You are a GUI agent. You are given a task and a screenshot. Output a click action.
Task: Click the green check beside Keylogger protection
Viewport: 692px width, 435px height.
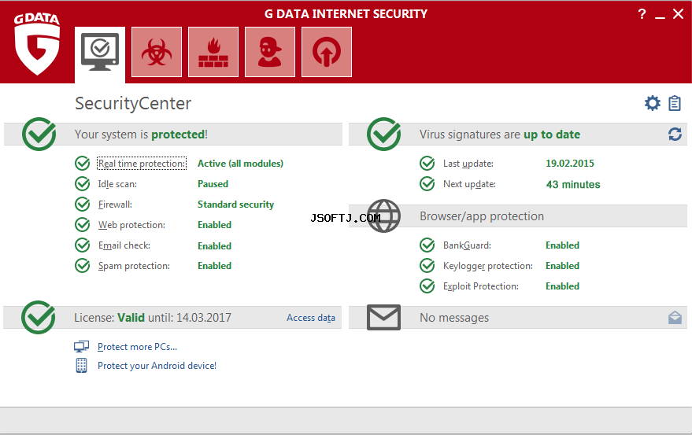[x=427, y=266]
